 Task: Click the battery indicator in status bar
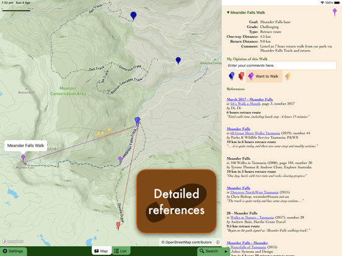pos(337,2)
